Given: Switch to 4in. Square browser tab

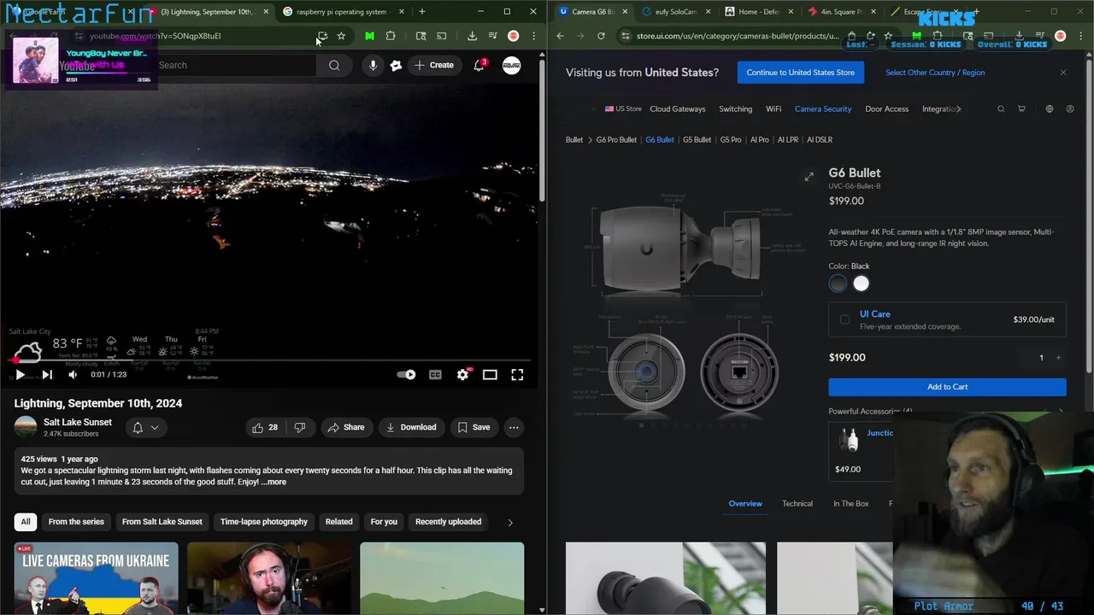Looking at the screenshot, I should pos(841,12).
